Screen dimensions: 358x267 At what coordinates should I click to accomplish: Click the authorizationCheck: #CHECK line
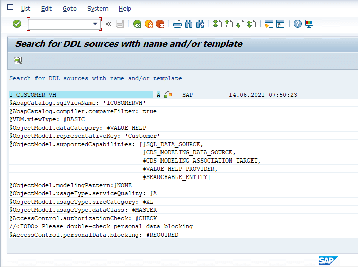[x=83, y=218]
